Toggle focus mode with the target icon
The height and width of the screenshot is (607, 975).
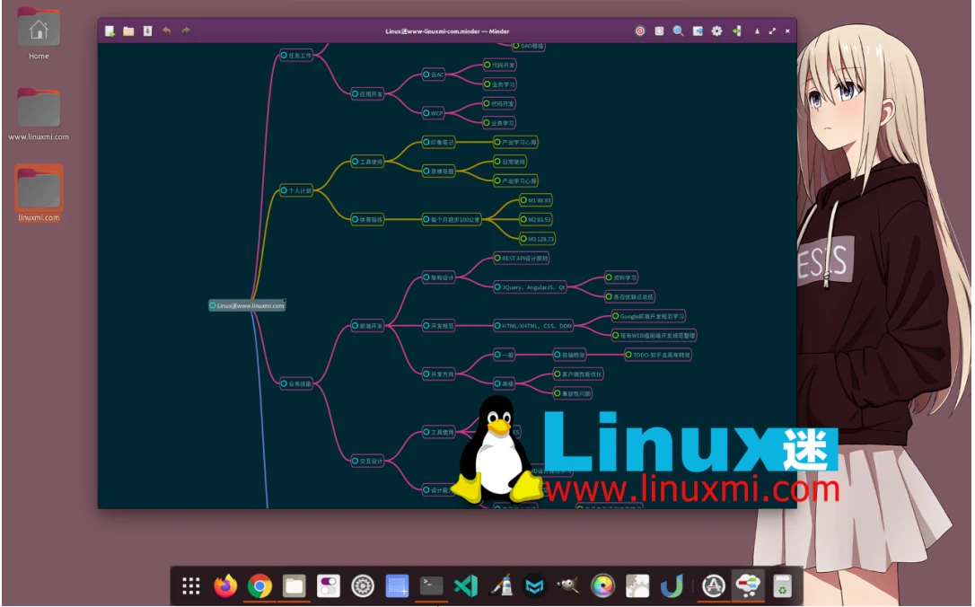641,31
